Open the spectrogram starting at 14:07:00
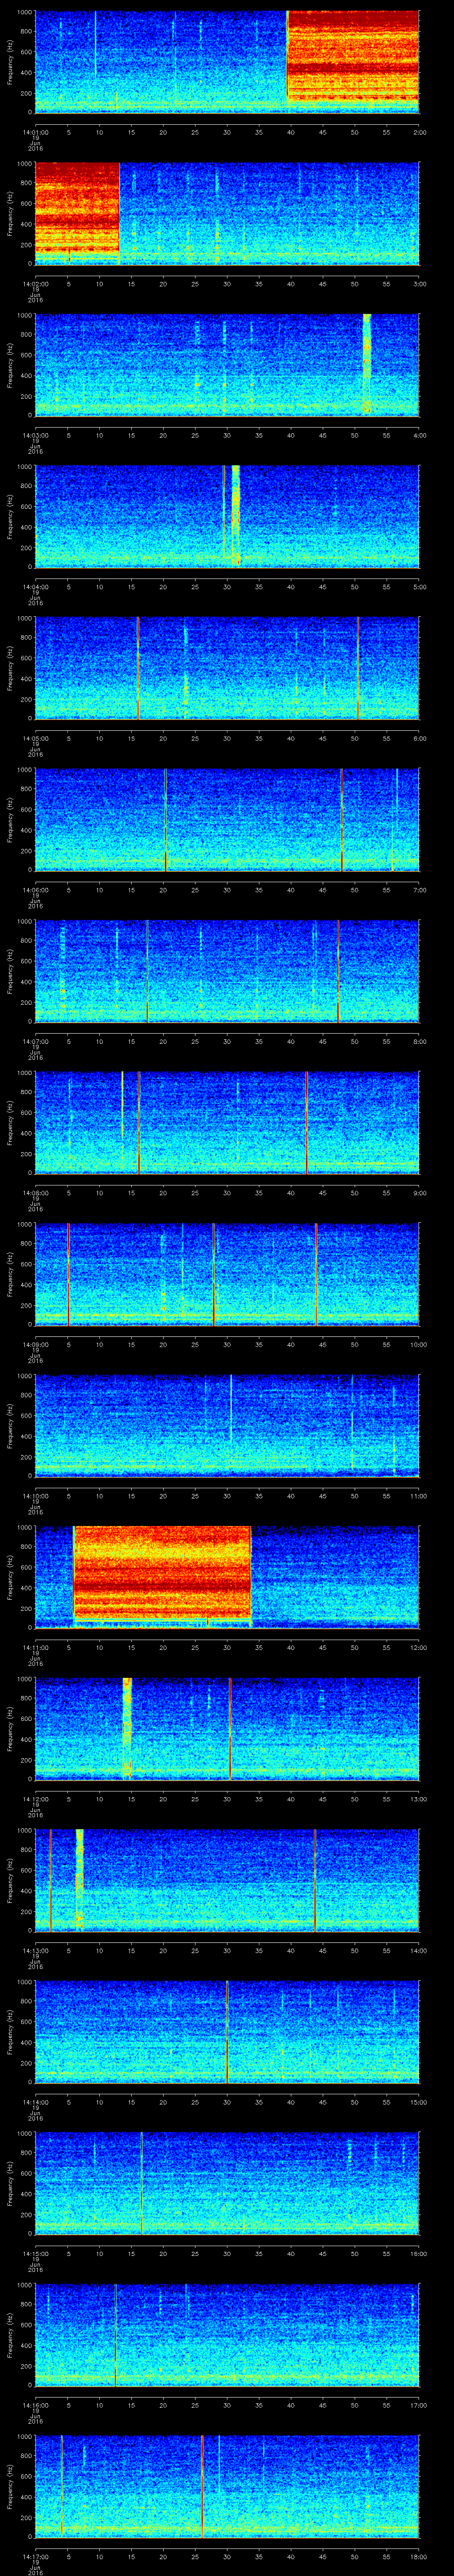The image size is (454, 2576). pos(227,971)
